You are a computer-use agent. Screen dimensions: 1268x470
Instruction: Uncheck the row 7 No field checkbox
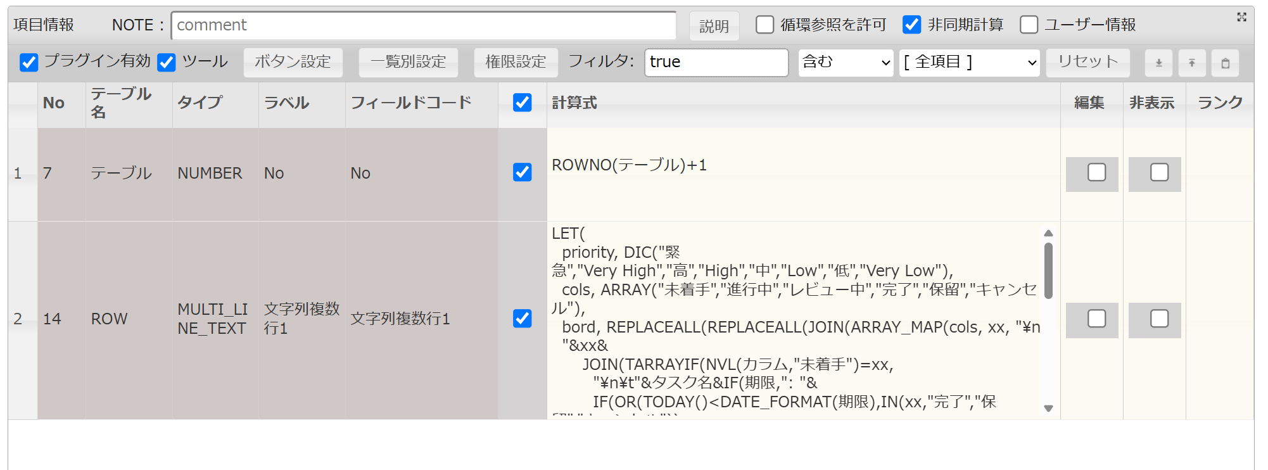(x=523, y=172)
